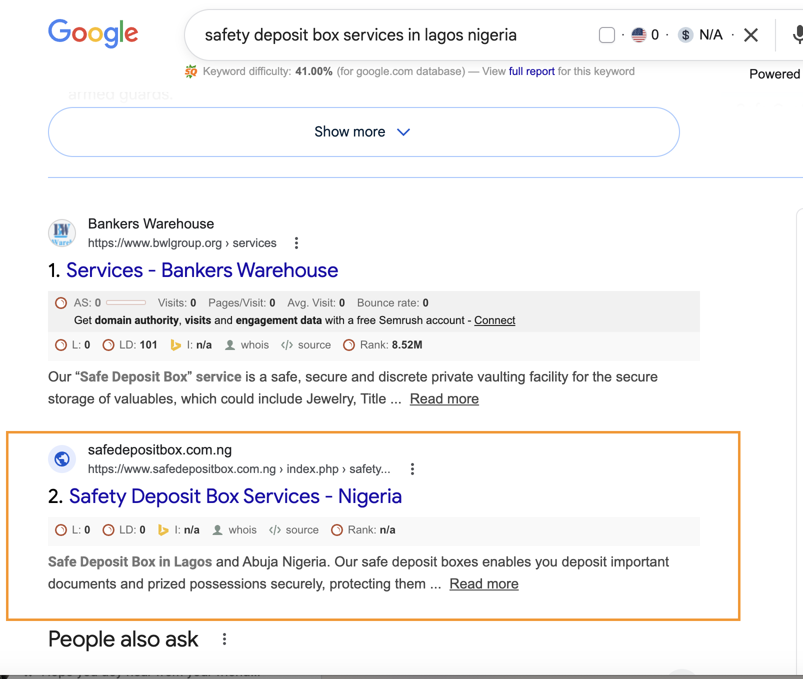The image size is (803, 679).
Task: View source for Bankers Warehouse result
Action: (306, 345)
